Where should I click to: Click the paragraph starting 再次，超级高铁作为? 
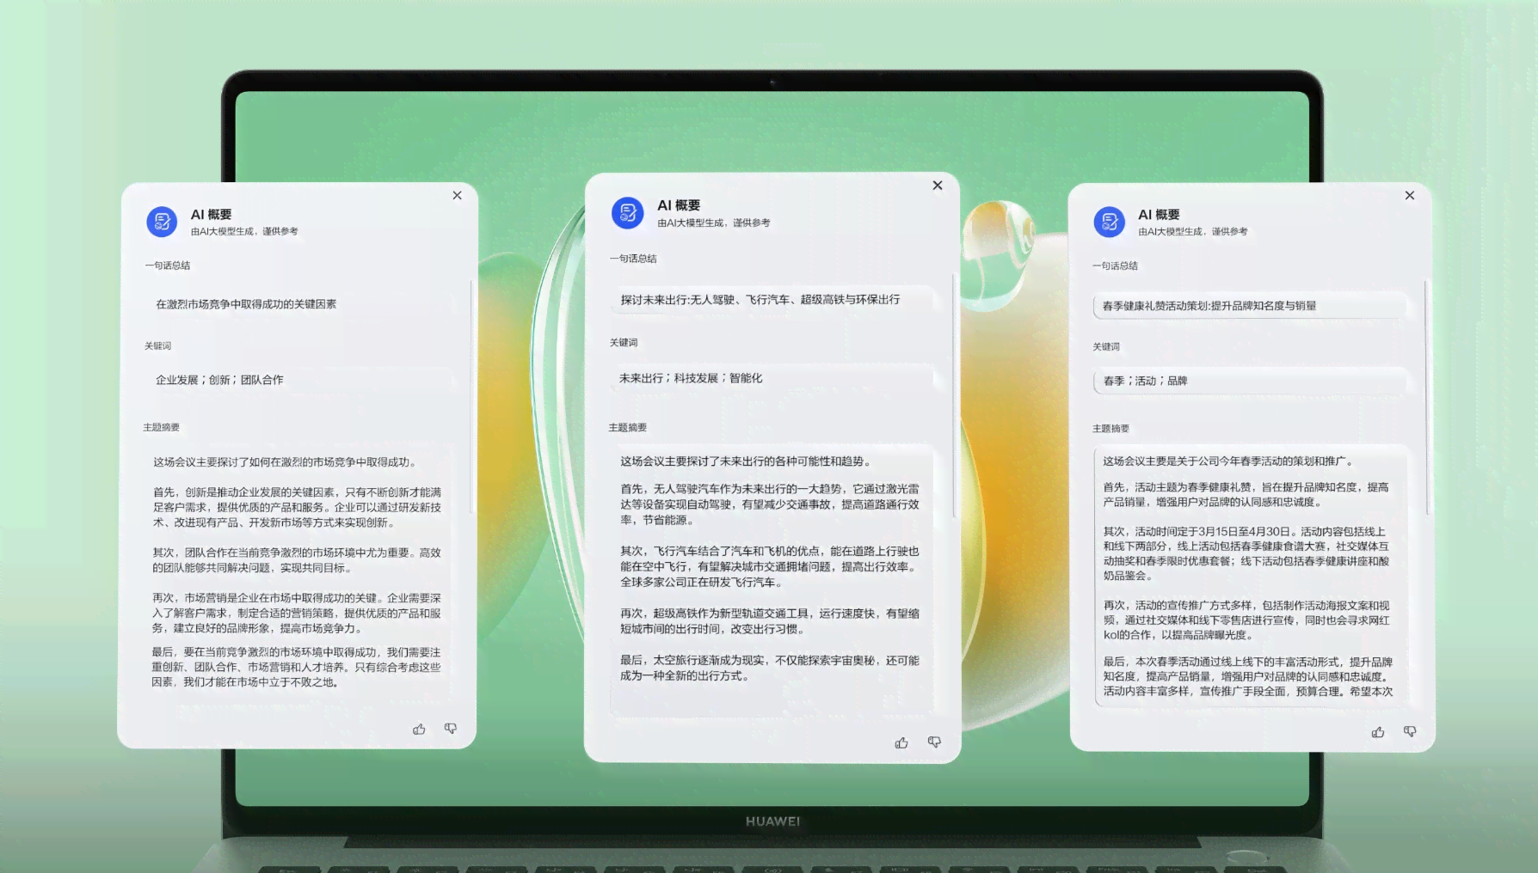tap(770, 621)
